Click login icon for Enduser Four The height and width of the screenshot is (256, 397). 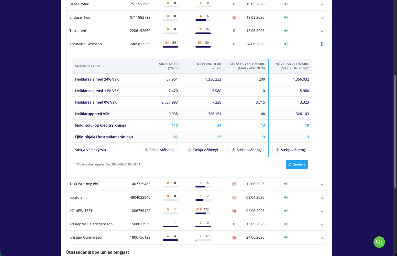point(286,17)
